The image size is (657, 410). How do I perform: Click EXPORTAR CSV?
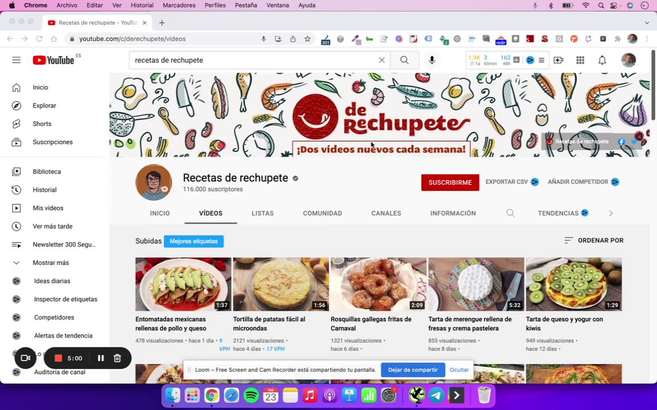click(512, 182)
